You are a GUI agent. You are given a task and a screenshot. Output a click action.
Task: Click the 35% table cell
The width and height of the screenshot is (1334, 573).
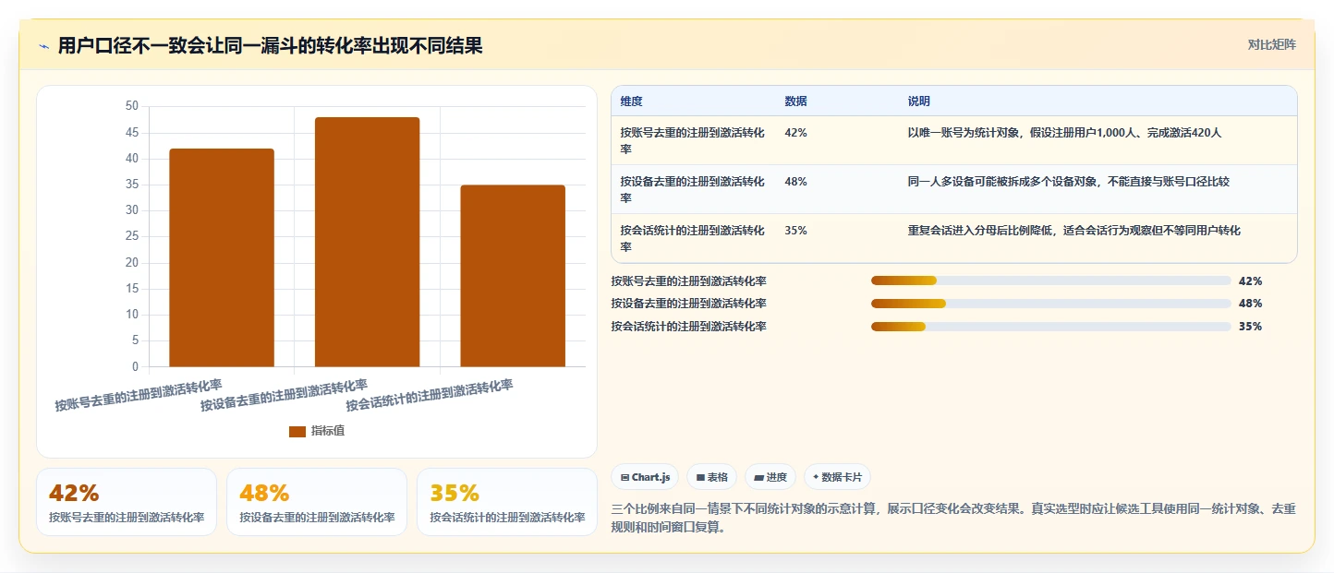click(x=796, y=231)
